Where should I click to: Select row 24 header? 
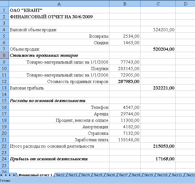(x=4, y=159)
